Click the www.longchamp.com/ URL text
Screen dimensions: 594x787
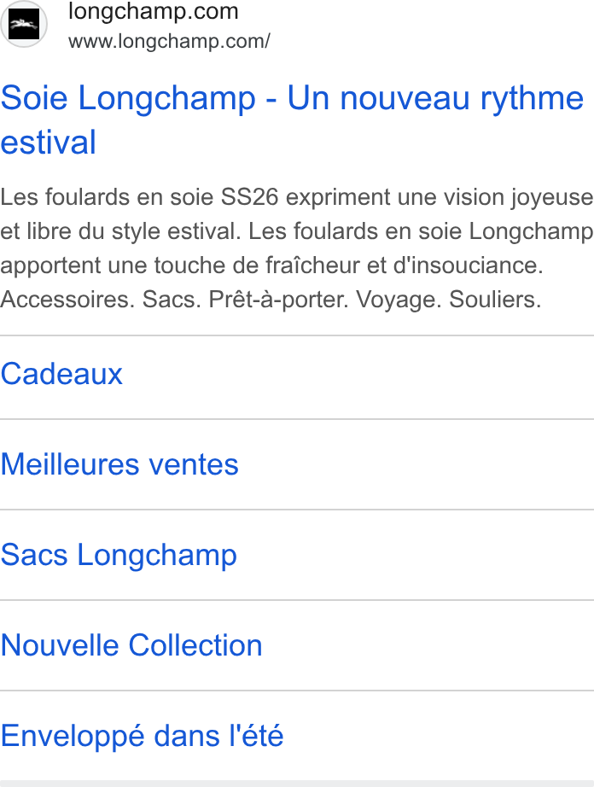coord(169,41)
